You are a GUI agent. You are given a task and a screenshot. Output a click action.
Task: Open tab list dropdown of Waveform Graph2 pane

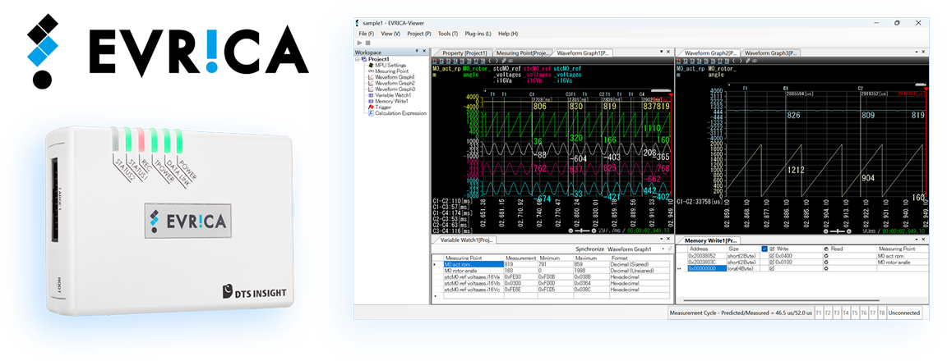click(x=917, y=53)
